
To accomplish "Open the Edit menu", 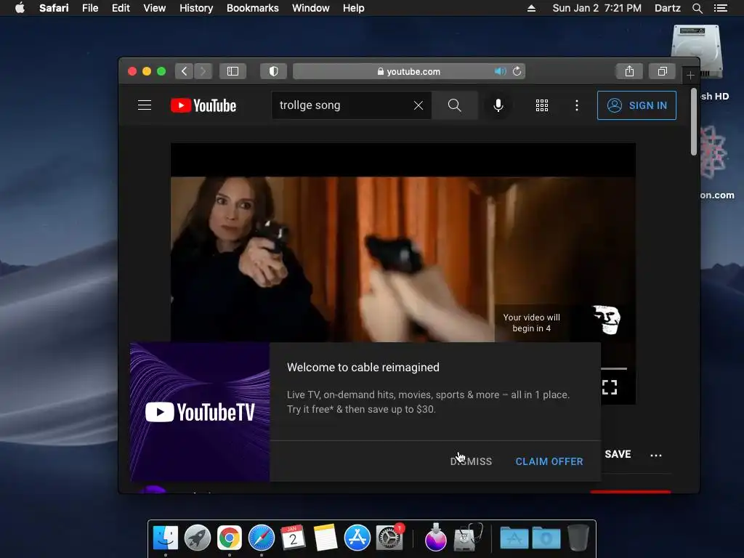I will (121, 8).
